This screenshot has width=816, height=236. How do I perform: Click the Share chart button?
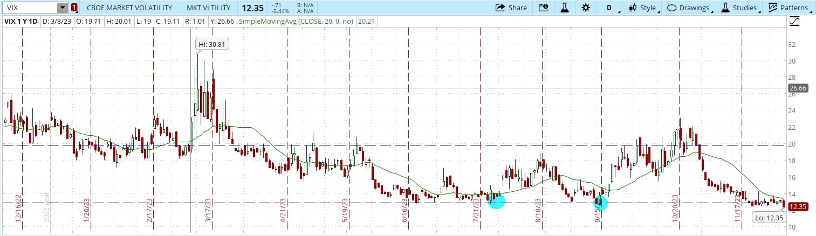point(511,8)
